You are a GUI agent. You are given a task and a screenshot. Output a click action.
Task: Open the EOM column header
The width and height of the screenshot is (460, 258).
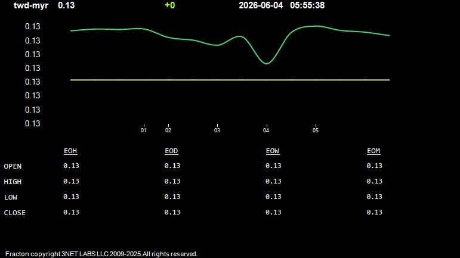click(373, 151)
